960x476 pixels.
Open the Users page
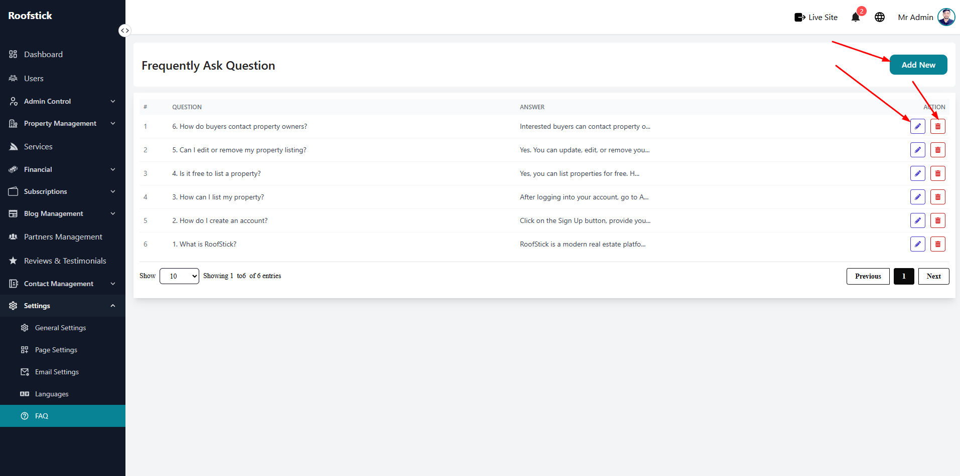pyautogui.click(x=63, y=78)
